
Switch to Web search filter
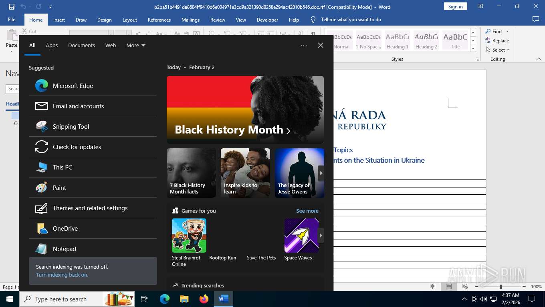[111, 45]
